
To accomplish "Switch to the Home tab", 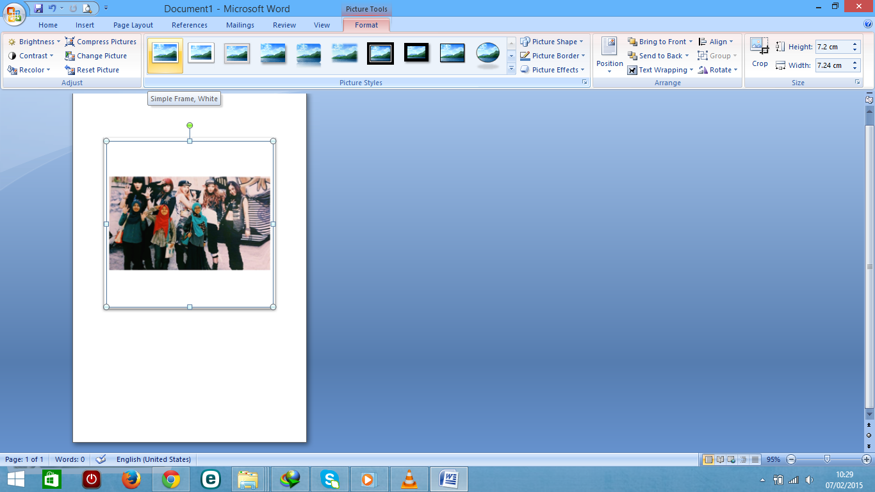I will pyautogui.click(x=48, y=25).
